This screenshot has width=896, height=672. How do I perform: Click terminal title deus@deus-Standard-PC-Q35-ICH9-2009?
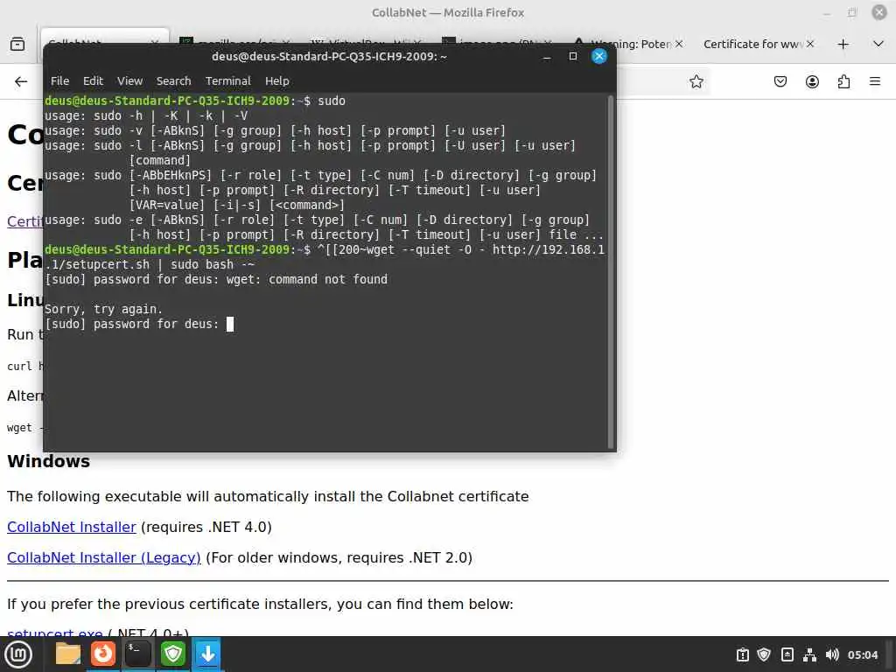tap(329, 57)
